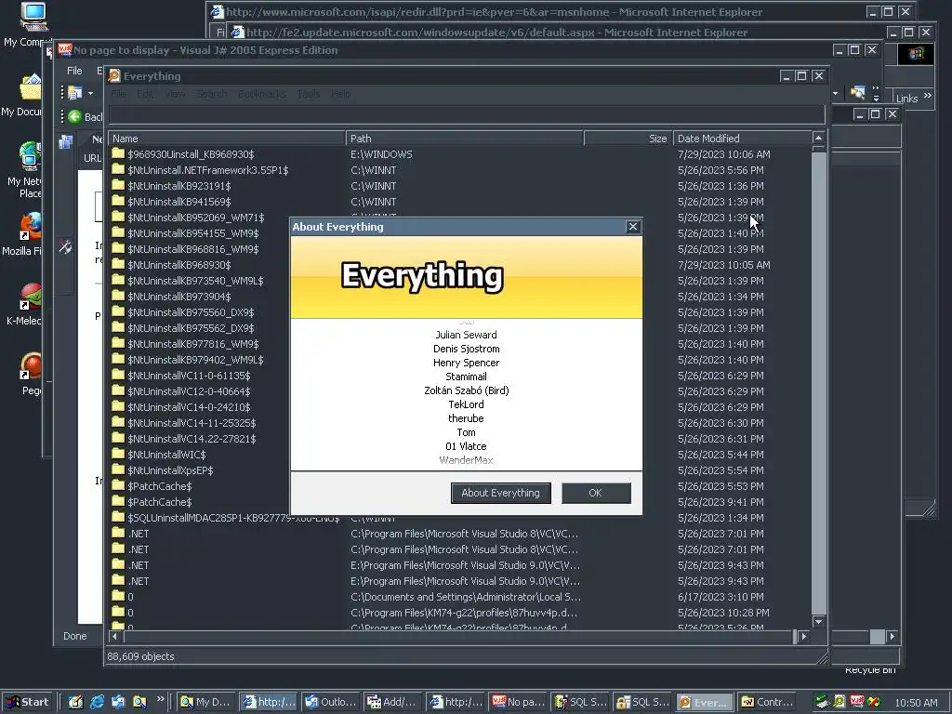Open File menu in Everything window
Viewport: 952px width, 714px height.
coord(118,94)
